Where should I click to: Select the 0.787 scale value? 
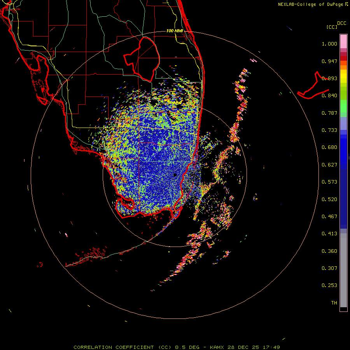click(x=329, y=113)
